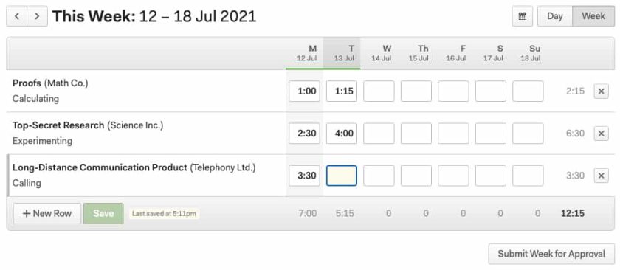Add a New Row
620x270 pixels.
point(47,213)
